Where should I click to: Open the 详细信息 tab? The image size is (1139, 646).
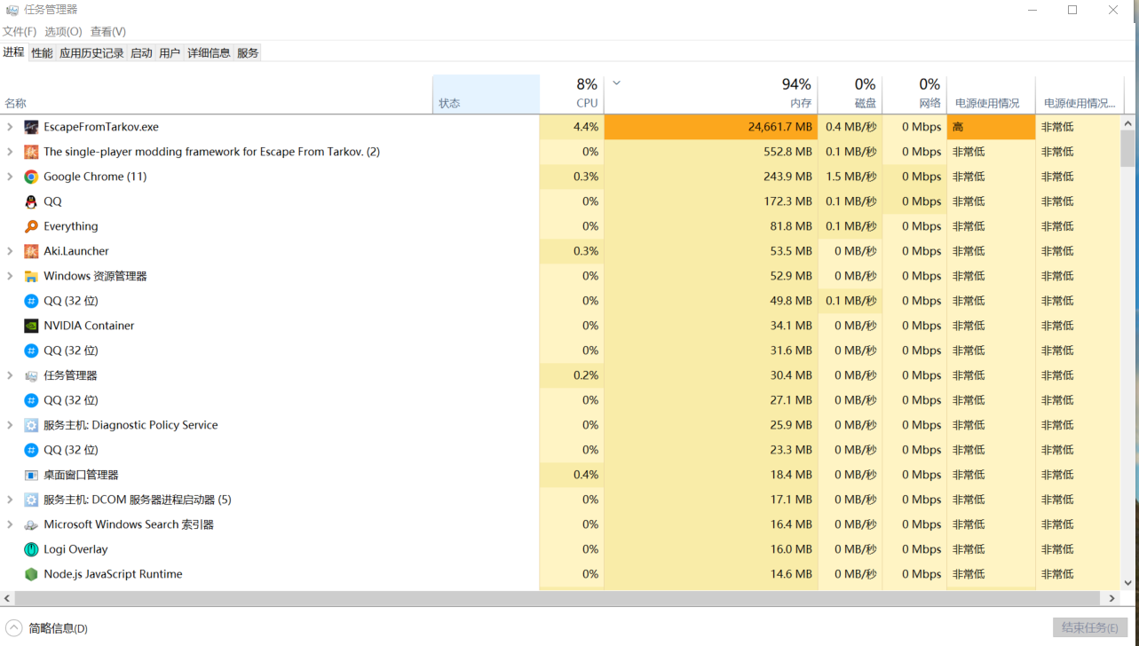pos(209,53)
